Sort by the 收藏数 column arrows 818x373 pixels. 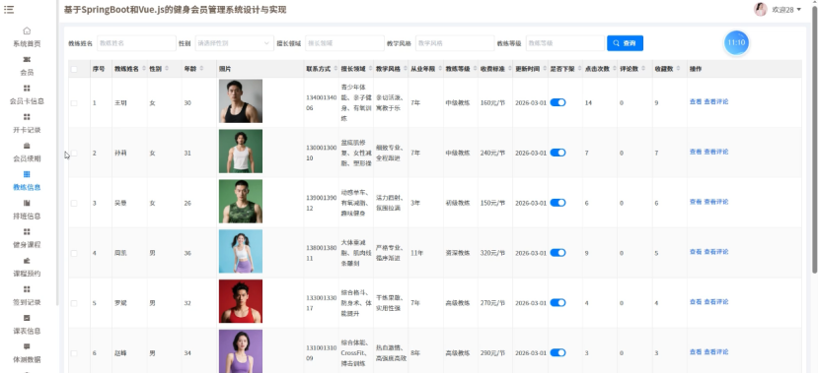[x=677, y=69]
